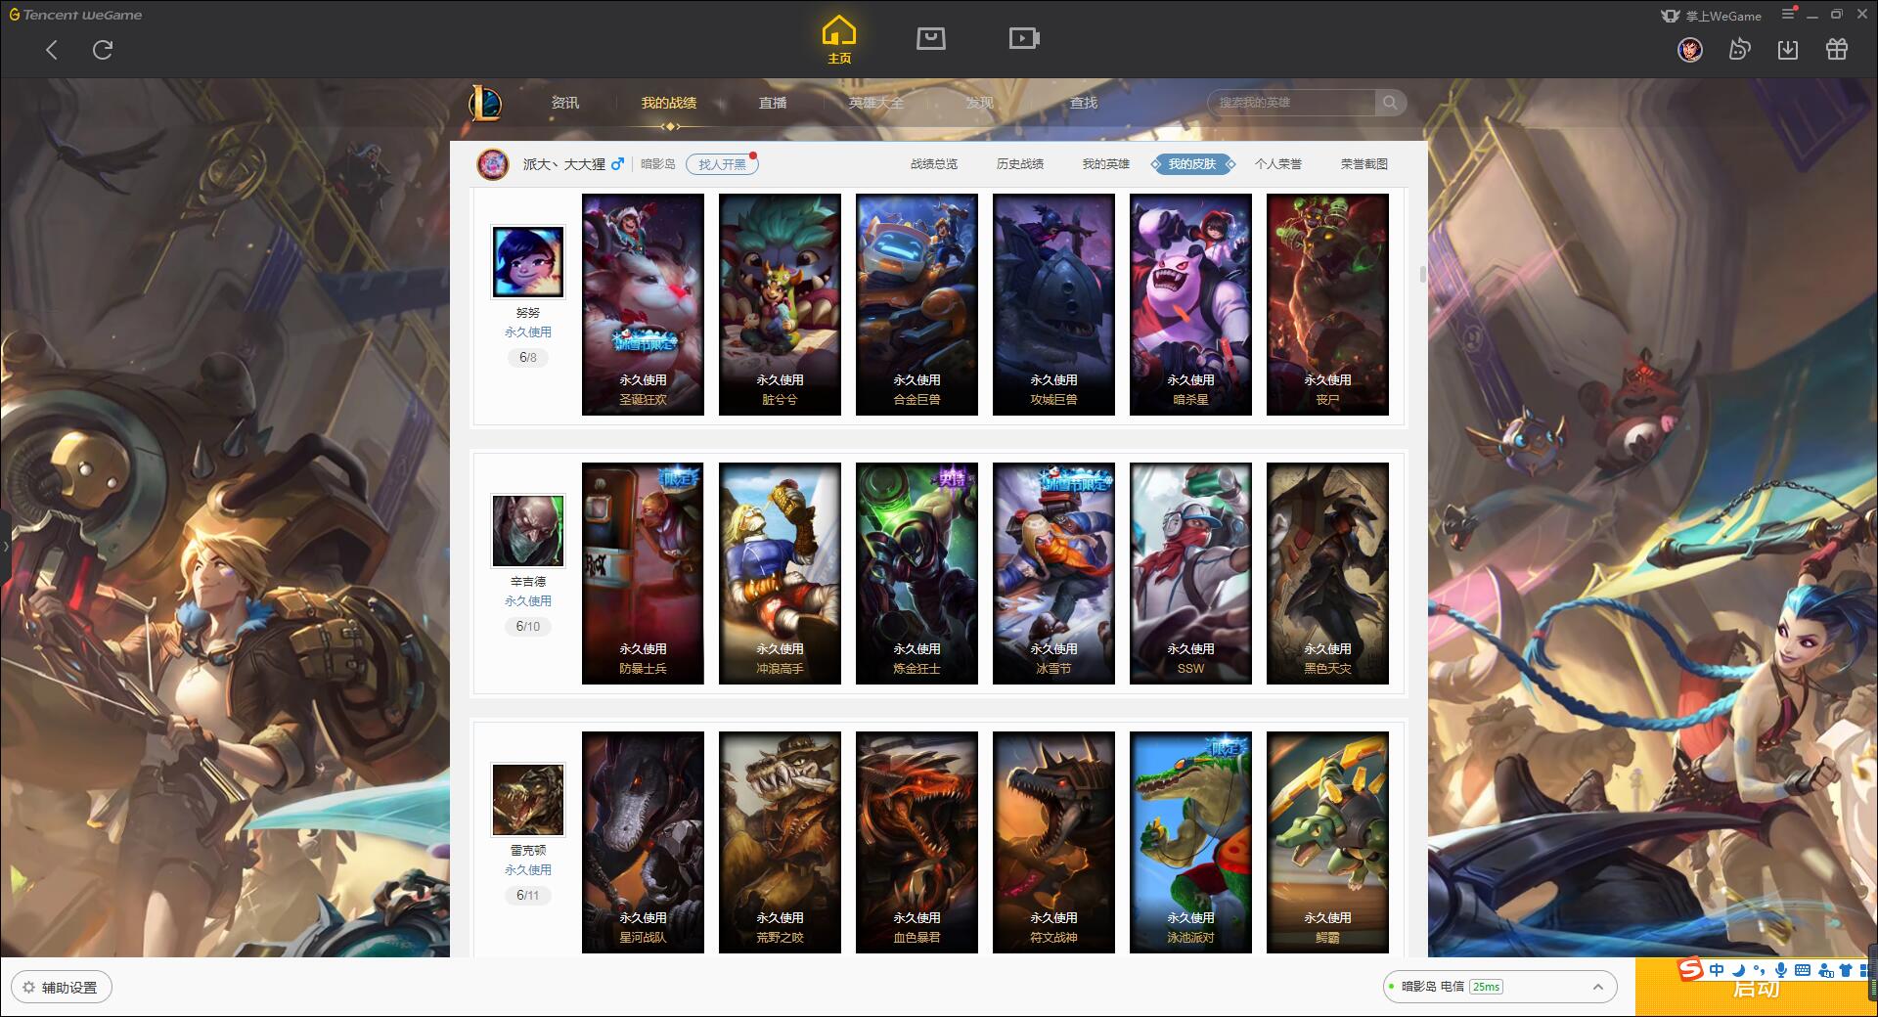Viewport: 1878px width, 1017px height.
Task: Open the 黑色天灾 skin thumbnail
Action: pos(1327,573)
